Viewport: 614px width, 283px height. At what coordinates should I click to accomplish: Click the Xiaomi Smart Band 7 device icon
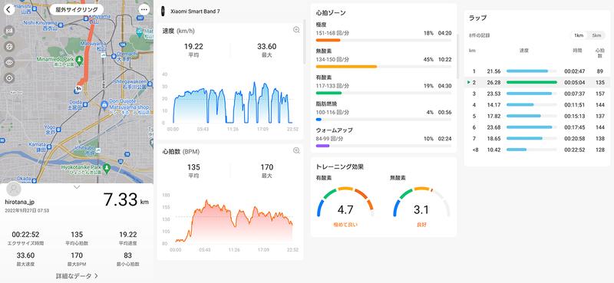163,12
